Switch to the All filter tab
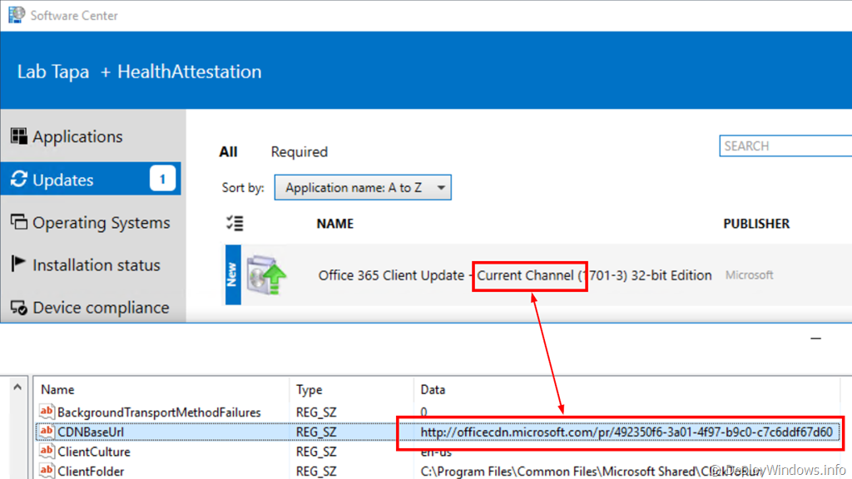 tap(228, 152)
